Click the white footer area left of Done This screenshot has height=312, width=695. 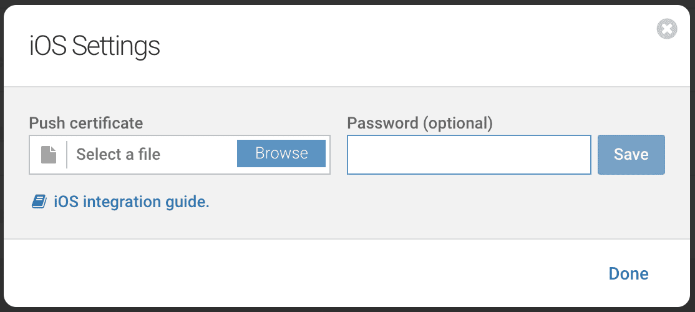[x=312, y=273]
